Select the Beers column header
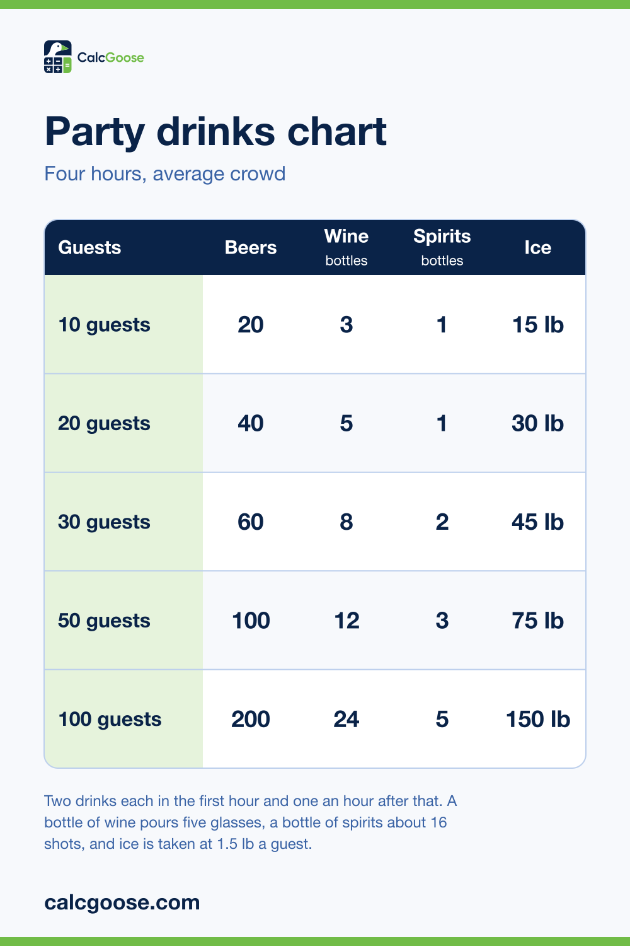This screenshot has width=630, height=946. pyautogui.click(x=251, y=247)
